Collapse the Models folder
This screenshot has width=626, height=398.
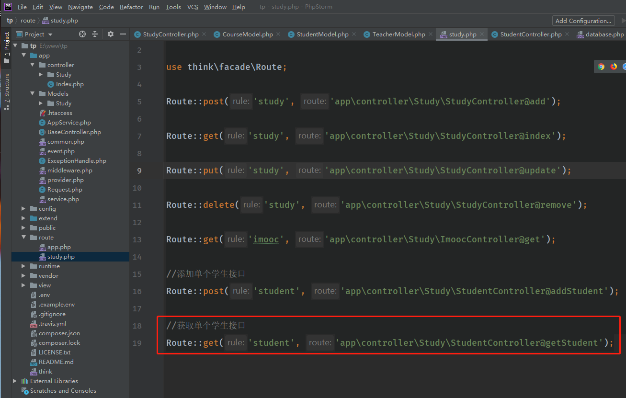(x=33, y=94)
